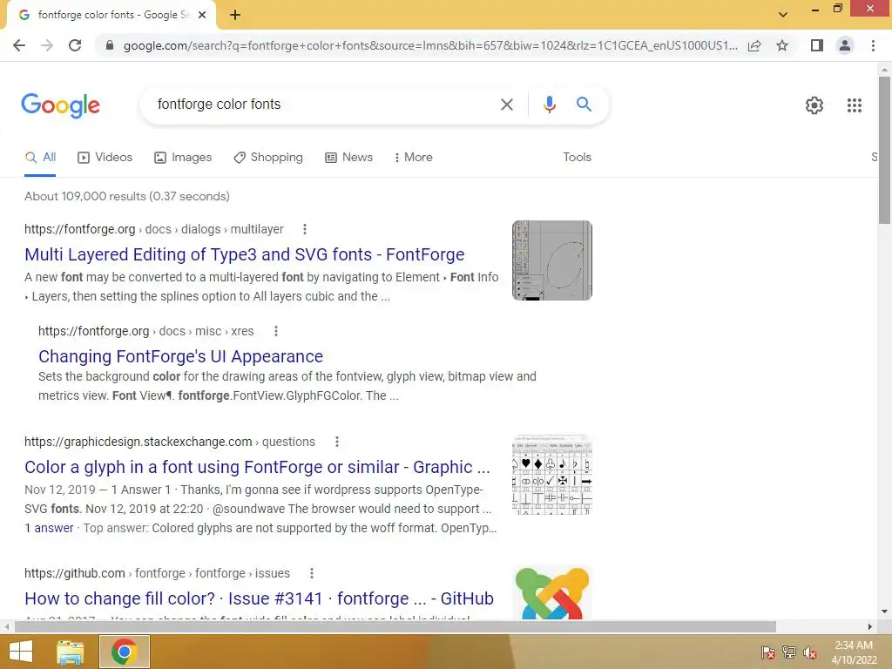Click the scroll down arrow

[884, 612]
